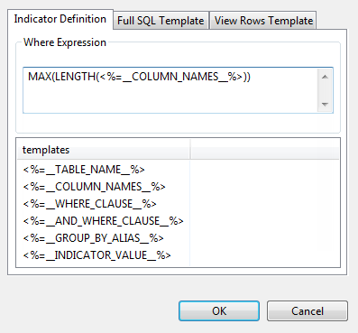Open the View Rows Template tab
Image resolution: width=358 pixels, height=333 pixels.
pos(263,21)
